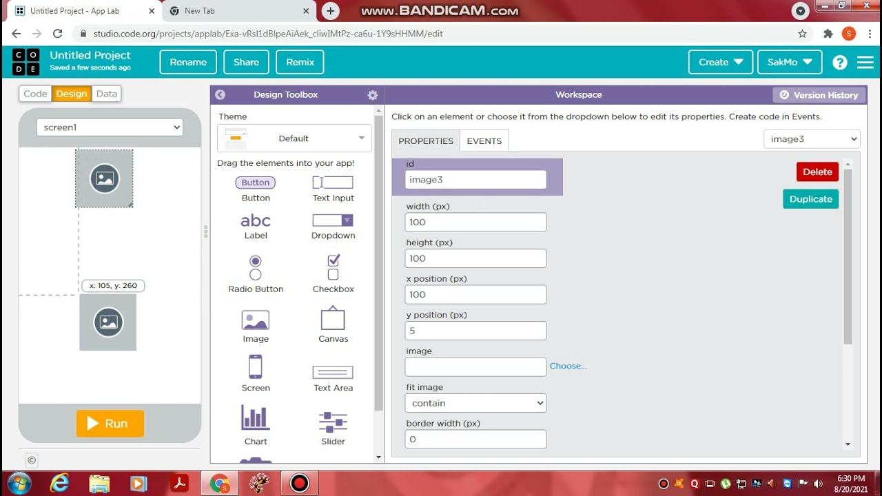Expand the SakMo account menu
The image size is (882, 496).
(x=790, y=62)
